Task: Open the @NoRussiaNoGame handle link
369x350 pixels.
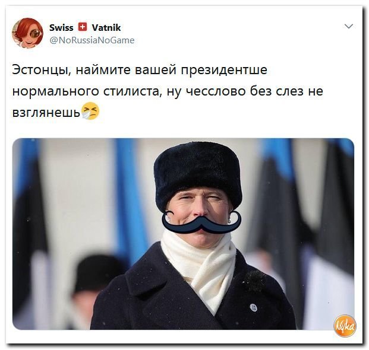Action: pyautogui.click(x=92, y=40)
